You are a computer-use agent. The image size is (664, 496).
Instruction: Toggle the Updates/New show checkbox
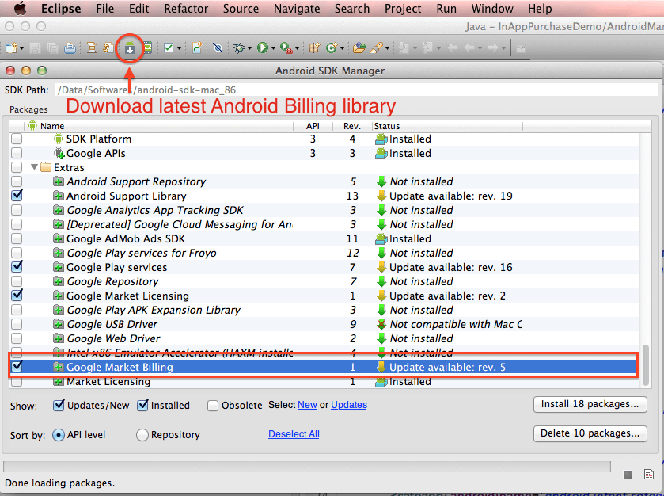(59, 406)
